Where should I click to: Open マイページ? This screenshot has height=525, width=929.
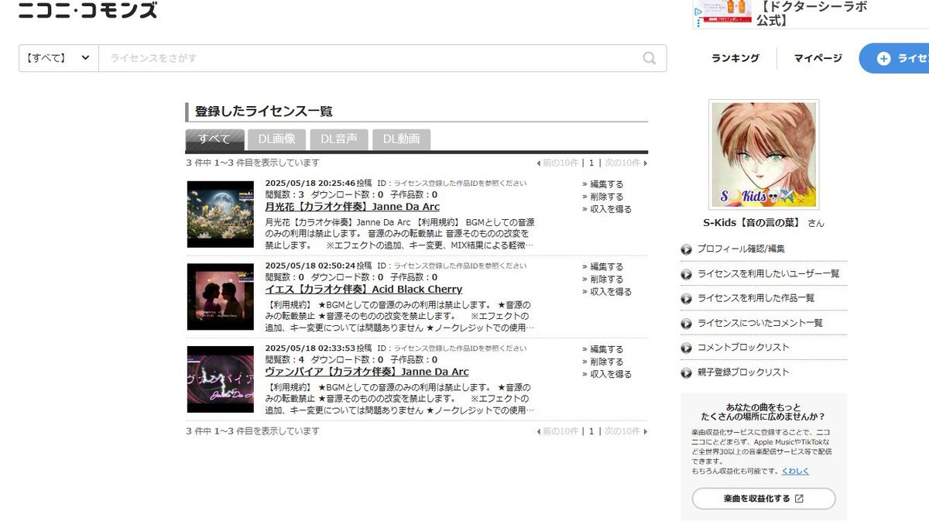[818, 58]
